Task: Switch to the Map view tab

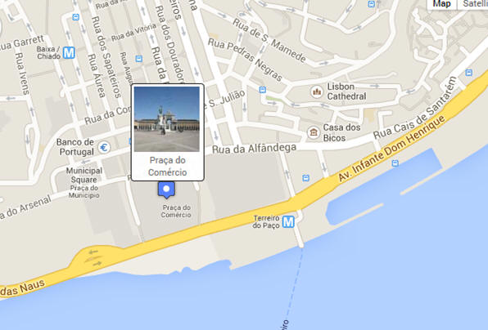Action: coord(441,4)
